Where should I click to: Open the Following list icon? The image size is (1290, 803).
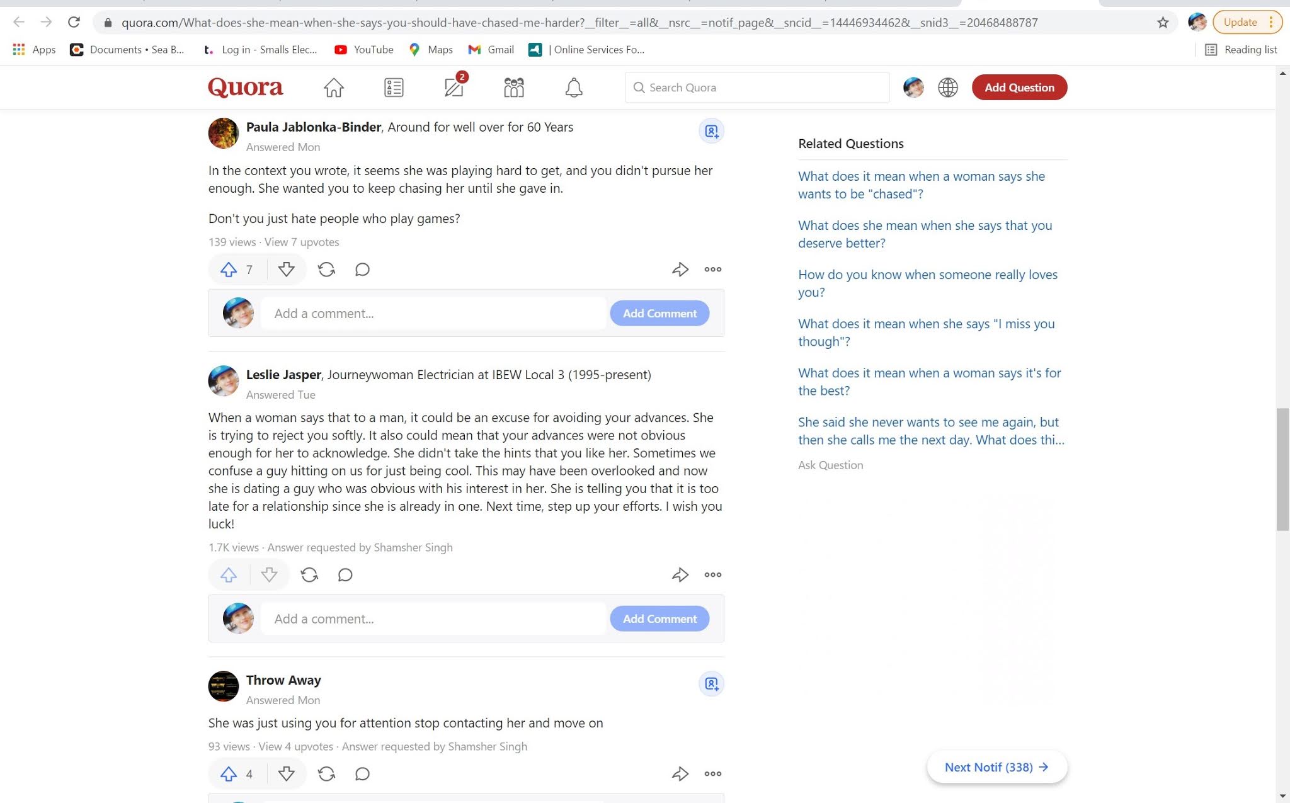point(394,88)
